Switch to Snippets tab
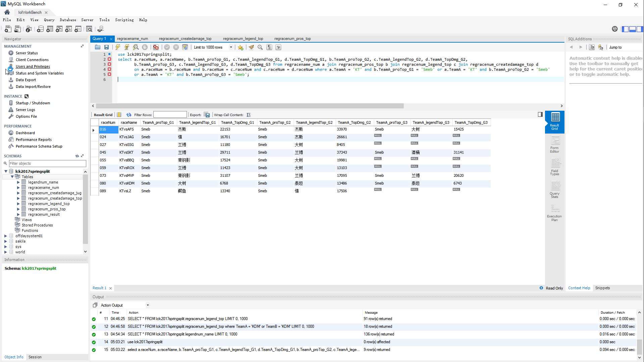 click(x=602, y=288)
